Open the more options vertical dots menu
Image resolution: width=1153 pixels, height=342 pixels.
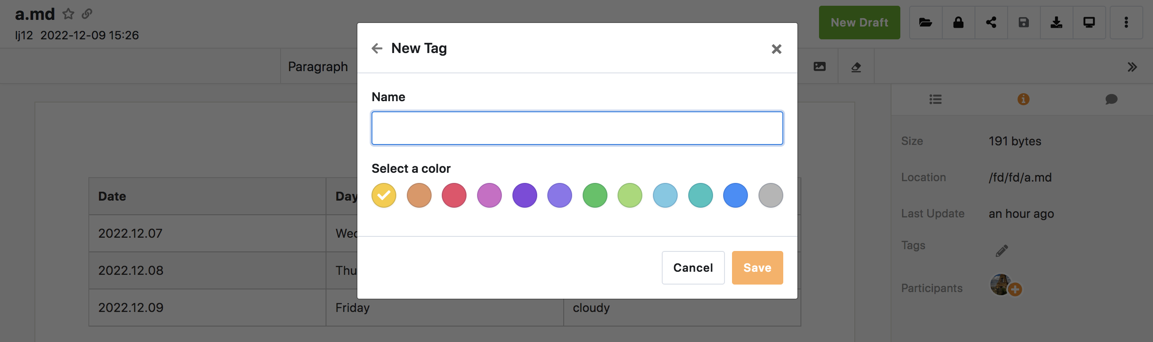click(x=1126, y=23)
